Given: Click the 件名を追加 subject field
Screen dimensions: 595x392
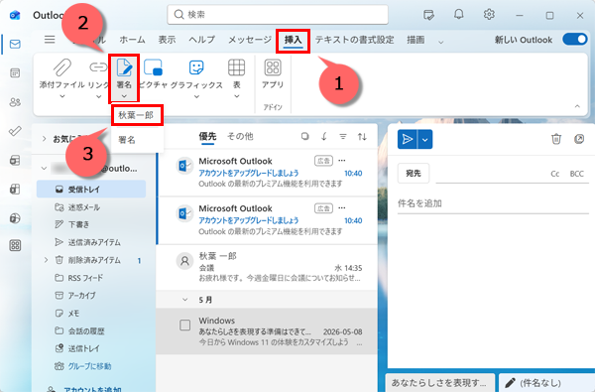Looking at the screenshot, I should (493, 203).
